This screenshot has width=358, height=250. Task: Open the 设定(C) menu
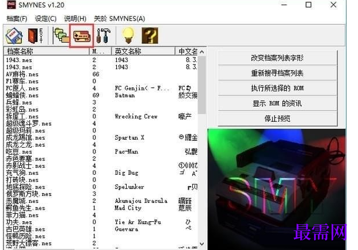pyautogui.click(x=45, y=18)
